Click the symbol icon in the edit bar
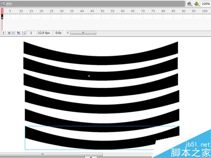The width and height of the screenshot is (211, 158). [3, 3]
